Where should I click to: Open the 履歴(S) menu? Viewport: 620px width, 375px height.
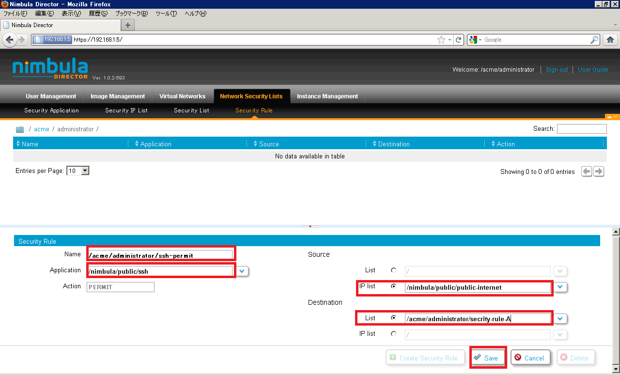(98, 14)
